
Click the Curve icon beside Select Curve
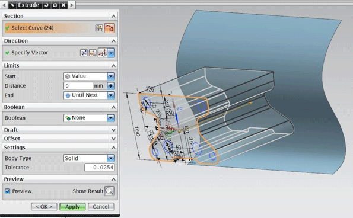(x=109, y=28)
